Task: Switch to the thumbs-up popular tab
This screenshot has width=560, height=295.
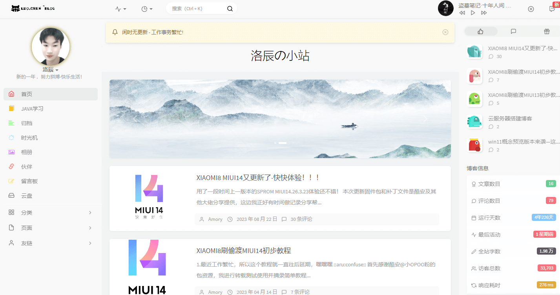Action: (481, 31)
